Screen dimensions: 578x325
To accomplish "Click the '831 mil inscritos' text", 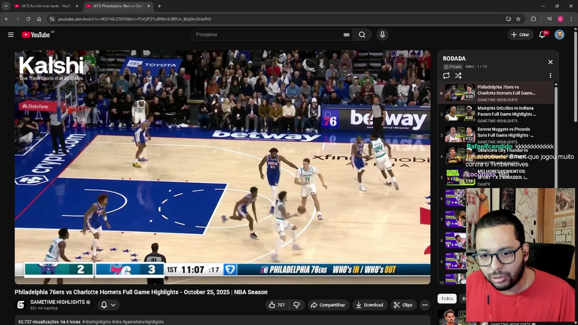I will coord(44,308).
